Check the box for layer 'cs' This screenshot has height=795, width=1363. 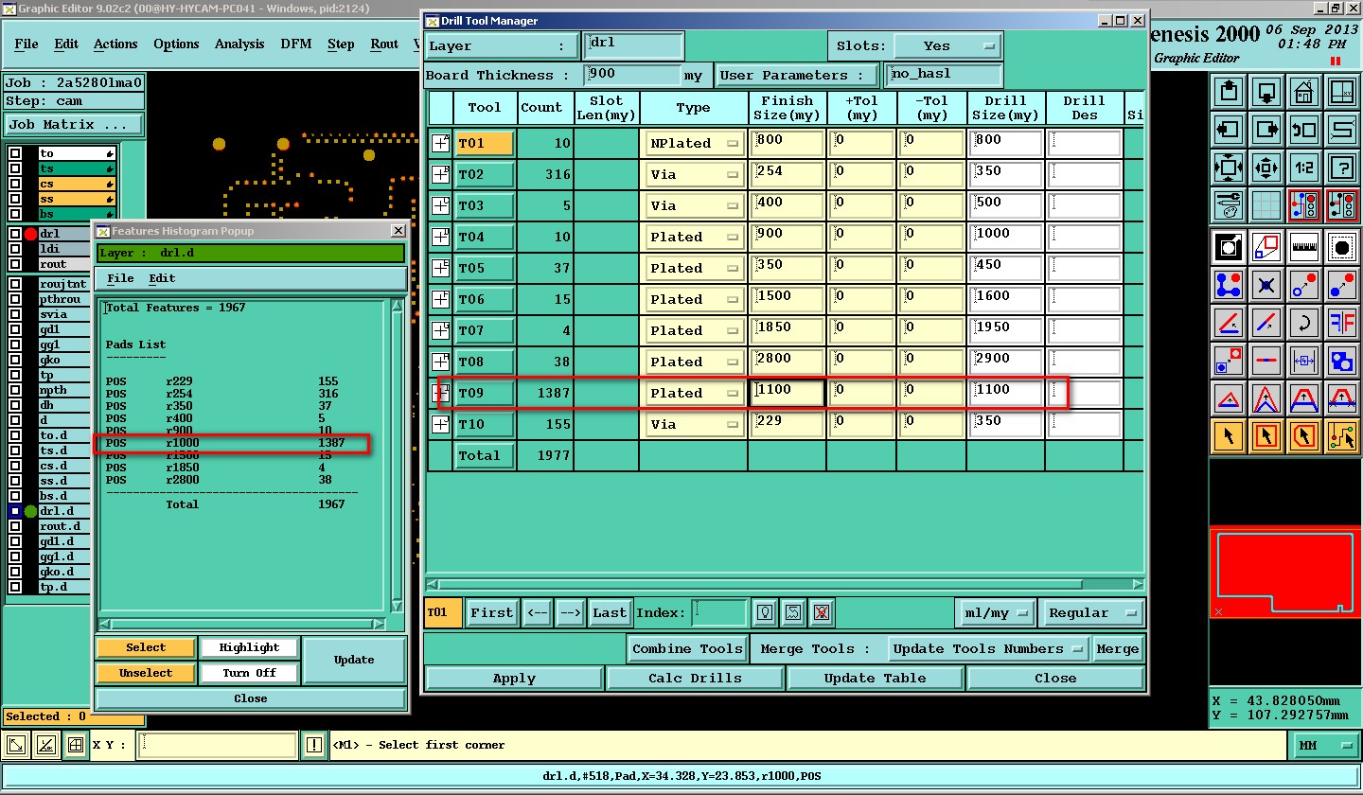[14, 184]
